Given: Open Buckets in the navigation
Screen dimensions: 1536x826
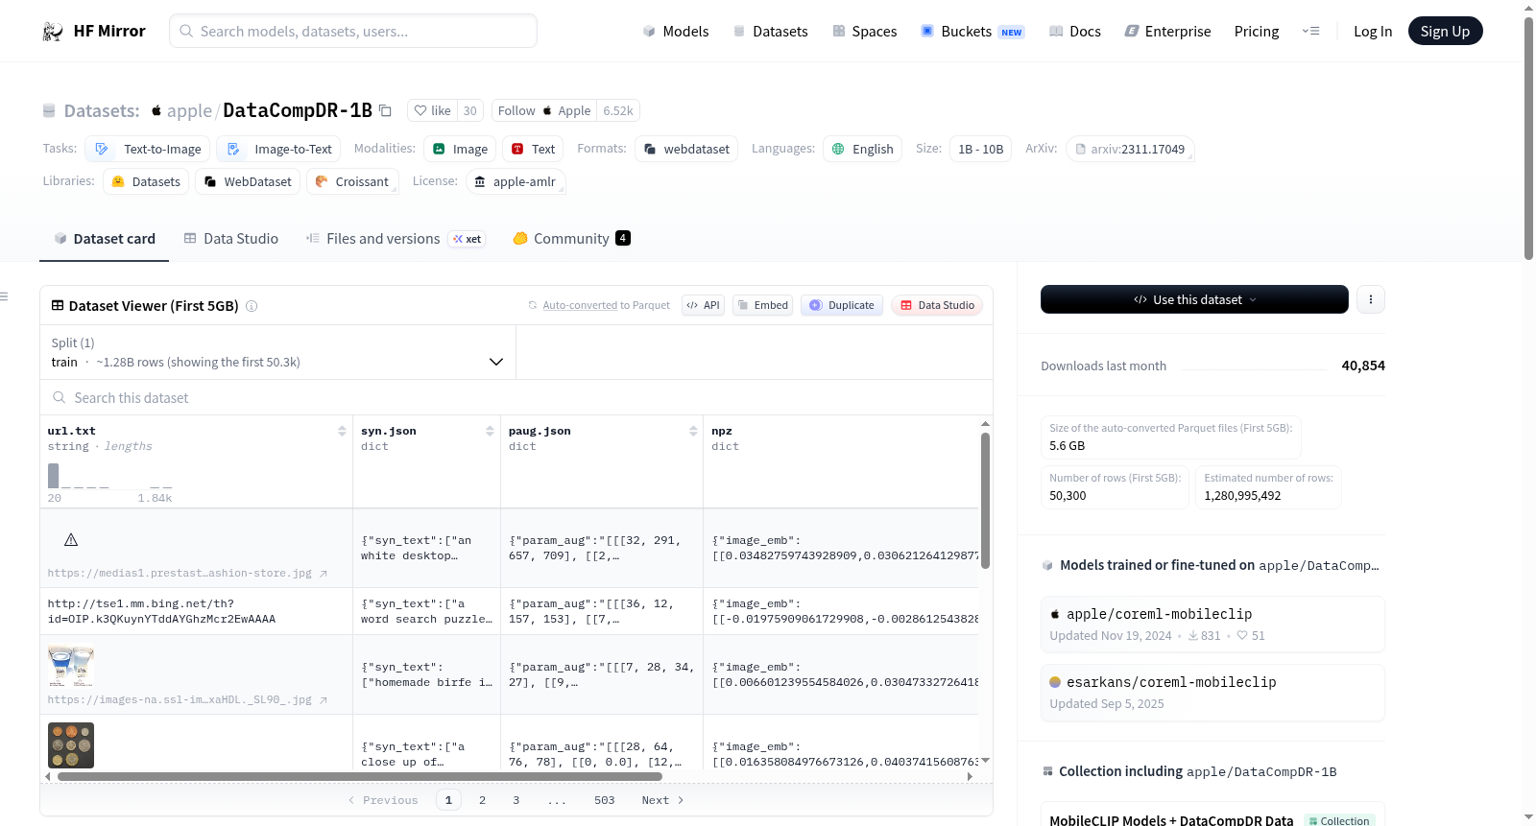Looking at the screenshot, I should click(x=972, y=32).
